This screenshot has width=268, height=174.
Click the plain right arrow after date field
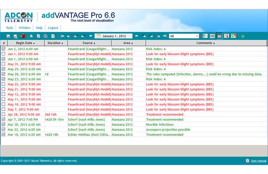[136, 36]
